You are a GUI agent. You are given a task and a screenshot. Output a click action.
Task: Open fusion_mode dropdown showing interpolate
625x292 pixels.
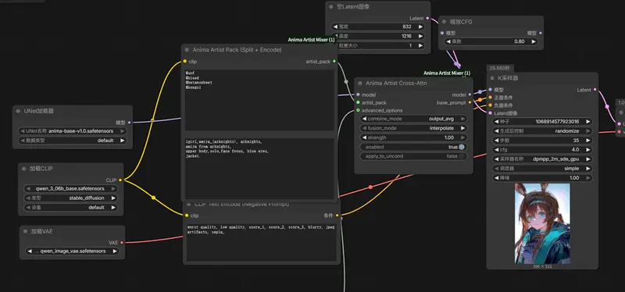click(414, 128)
